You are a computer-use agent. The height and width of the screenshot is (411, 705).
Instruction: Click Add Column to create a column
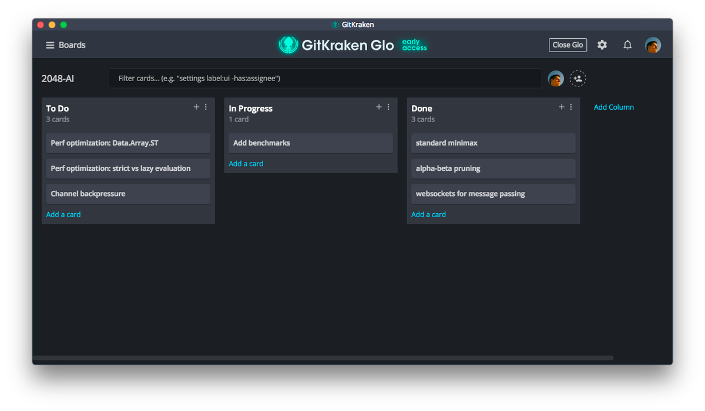[x=613, y=107]
